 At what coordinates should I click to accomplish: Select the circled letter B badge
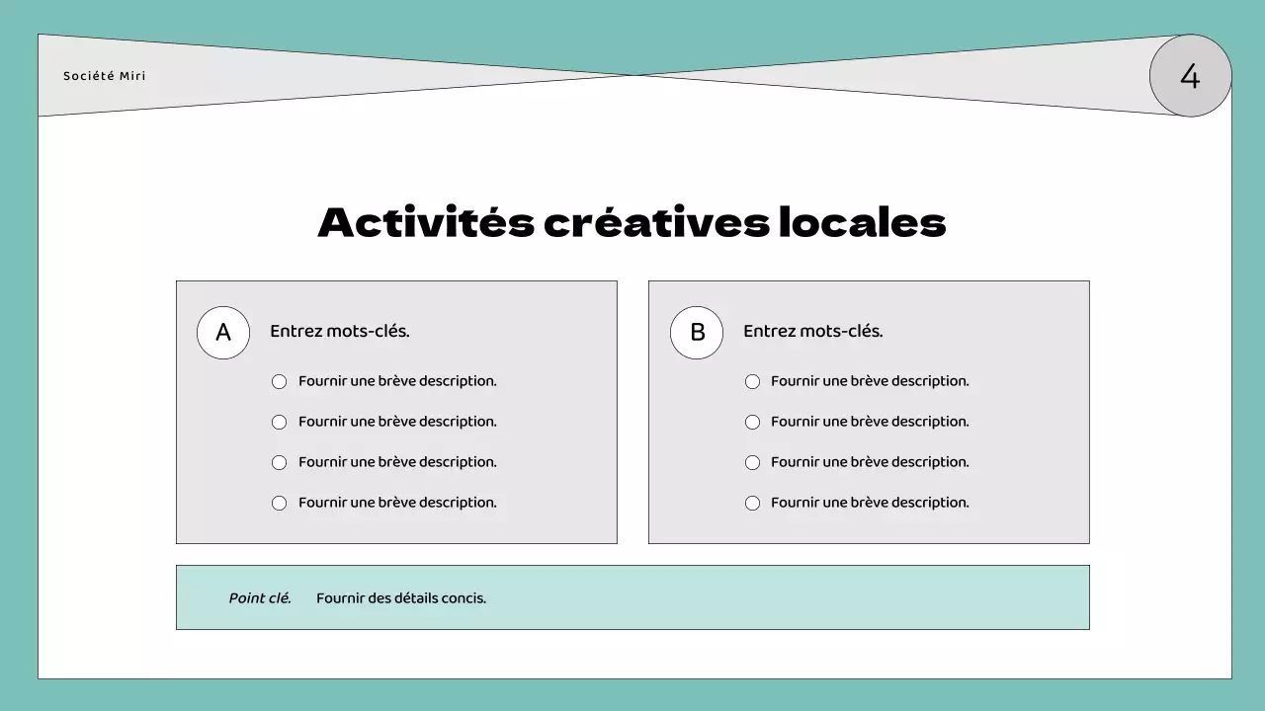pos(697,333)
